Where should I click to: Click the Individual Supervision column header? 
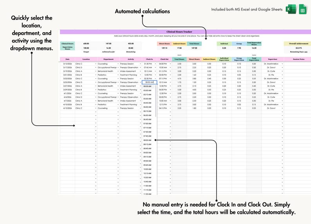point(224,59)
